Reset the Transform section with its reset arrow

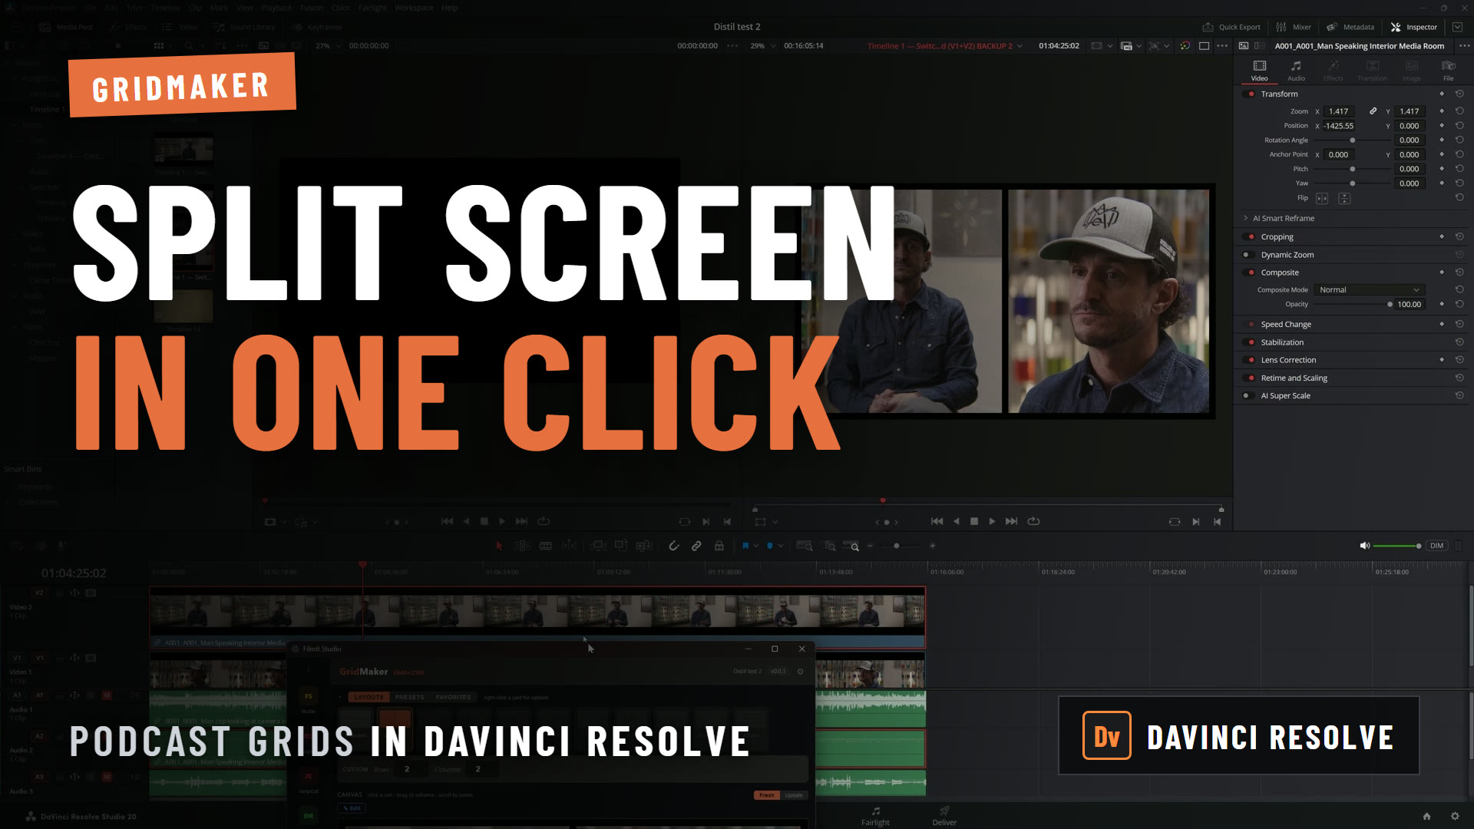coord(1459,94)
